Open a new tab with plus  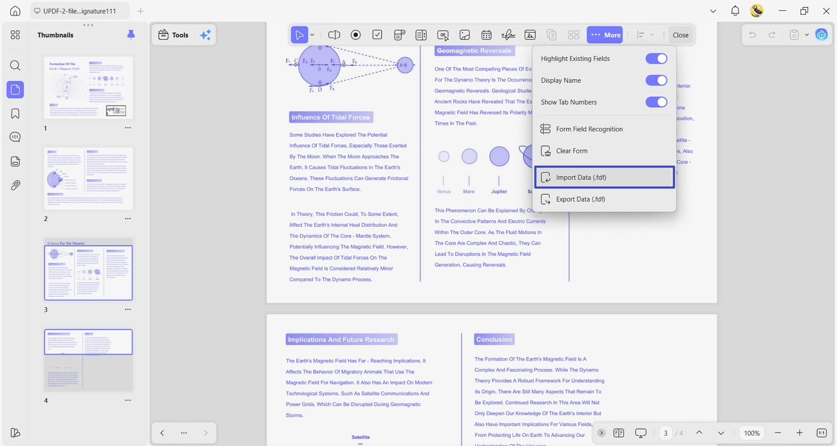140,11
